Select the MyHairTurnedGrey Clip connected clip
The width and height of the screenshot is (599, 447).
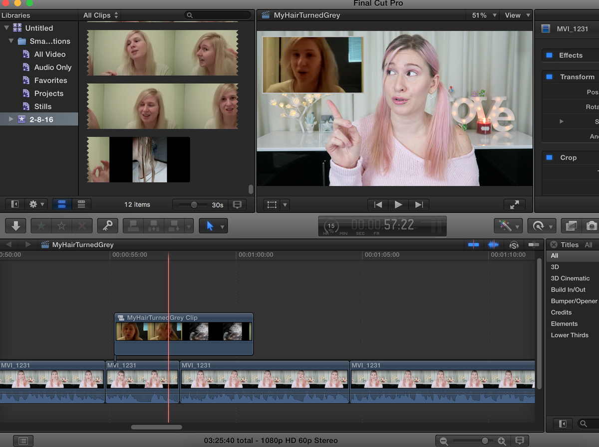[x=184, y=334]
